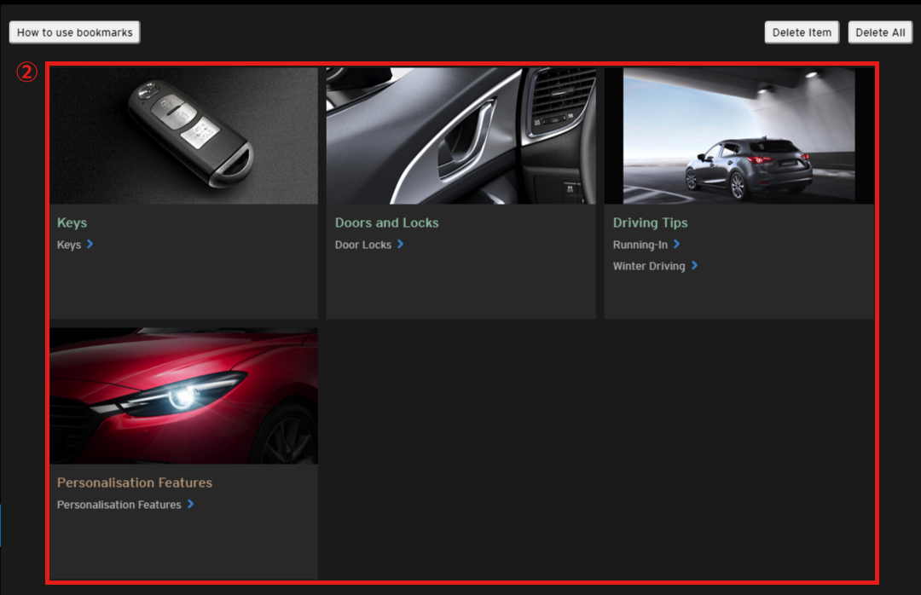Image resolution: width=921 pixels, height=595 pixels.
Task: Click the Doors and Locks category heading
Action: 386,222
